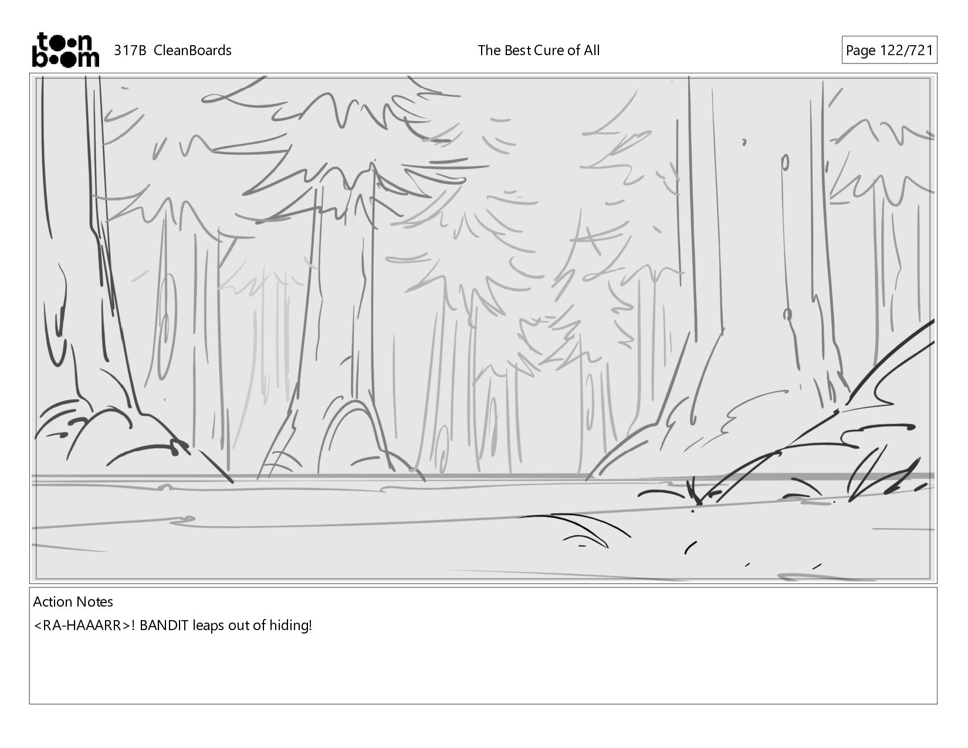Click the 'Page 122/721' page number box
Screen dimensions: 968x748
click(889, 50)
